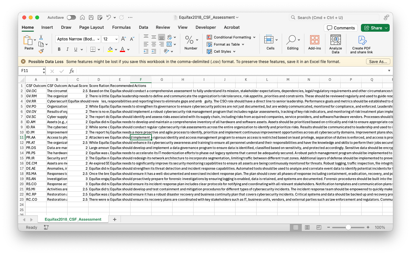
Task: Undo the last action
Action: click(109, 17)
